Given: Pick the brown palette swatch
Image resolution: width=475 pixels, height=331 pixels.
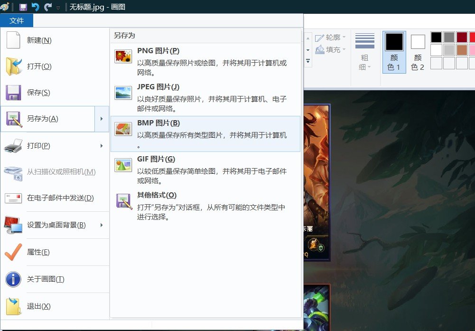Looking at the screenshot, I should click(462, 50).
